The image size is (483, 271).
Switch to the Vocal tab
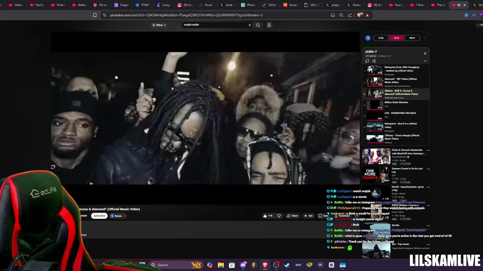point(206,5)
